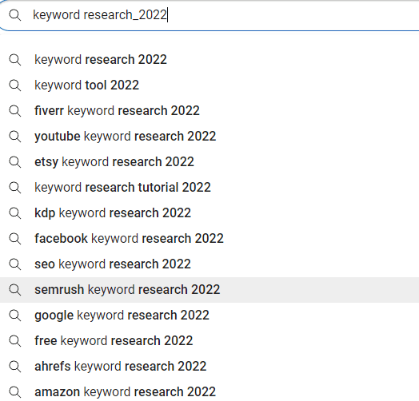Viewport: 419px width, 401px height.
Task: Click search icon next to youtube suggestion
Action: (x=14, y=137)
